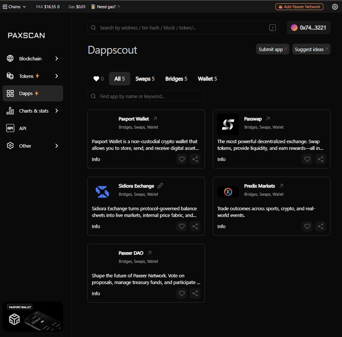Click the Blockchain globe icon
The width and height of the screenshot is (342, 337).
click(10, 59)
